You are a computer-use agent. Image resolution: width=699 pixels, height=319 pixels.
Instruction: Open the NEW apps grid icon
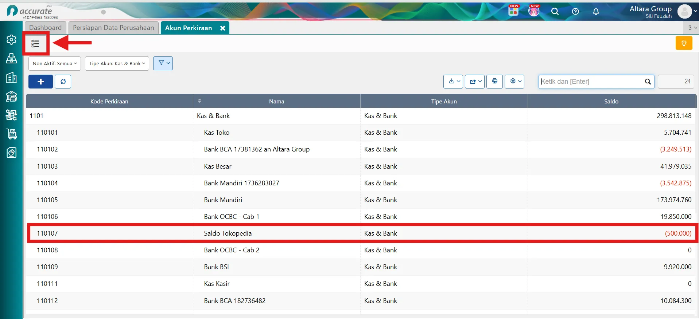[513, 11]
